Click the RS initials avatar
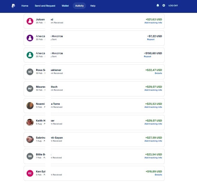This screenshot has height=182, width=197. point(30,72)
